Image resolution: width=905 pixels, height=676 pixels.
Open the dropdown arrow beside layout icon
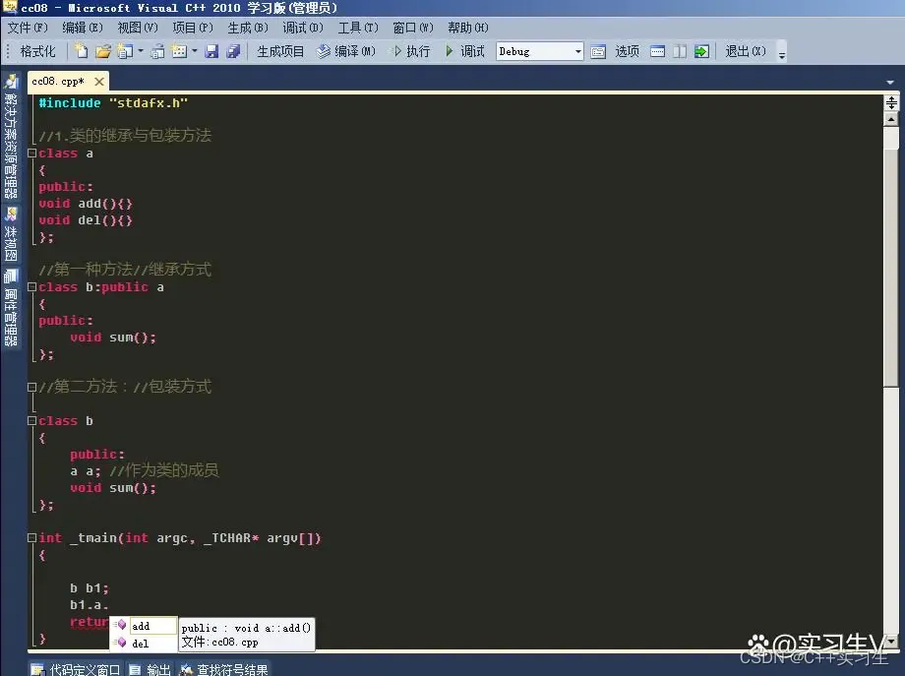[195, 51]
